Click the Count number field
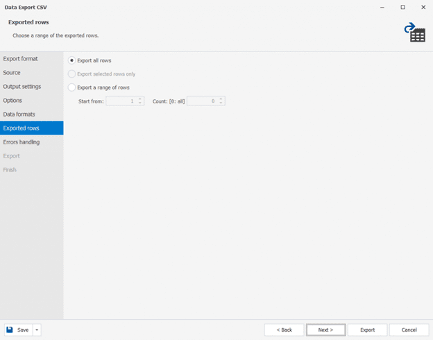 tap(202, 101)
